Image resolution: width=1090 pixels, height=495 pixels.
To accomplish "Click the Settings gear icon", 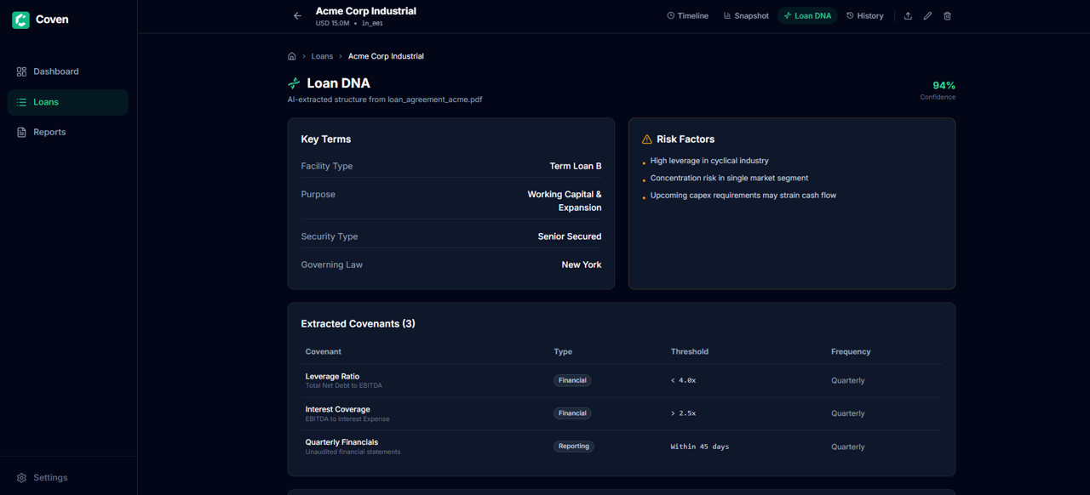I will (22, 478).
